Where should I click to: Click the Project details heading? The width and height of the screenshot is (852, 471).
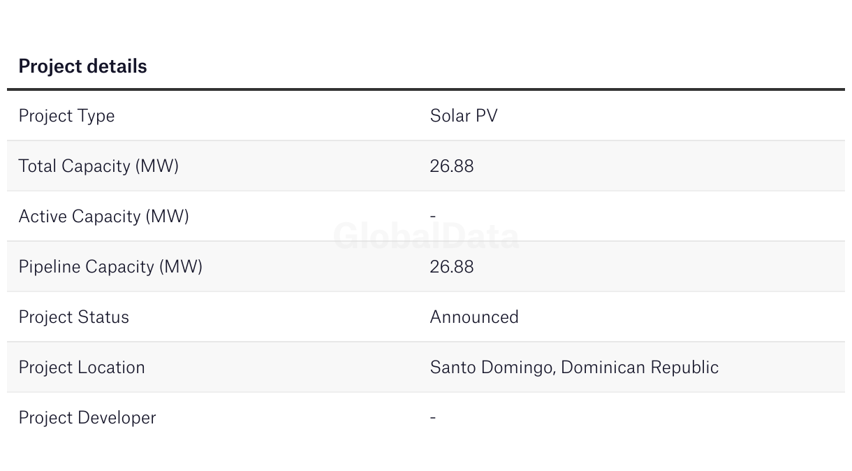pyautogui.click(x=82, y=66)
